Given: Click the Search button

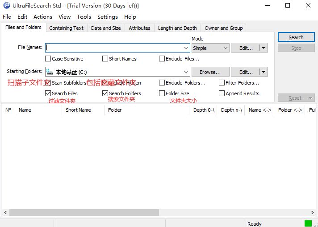Looking at the screenshot, I should (296, 37).
